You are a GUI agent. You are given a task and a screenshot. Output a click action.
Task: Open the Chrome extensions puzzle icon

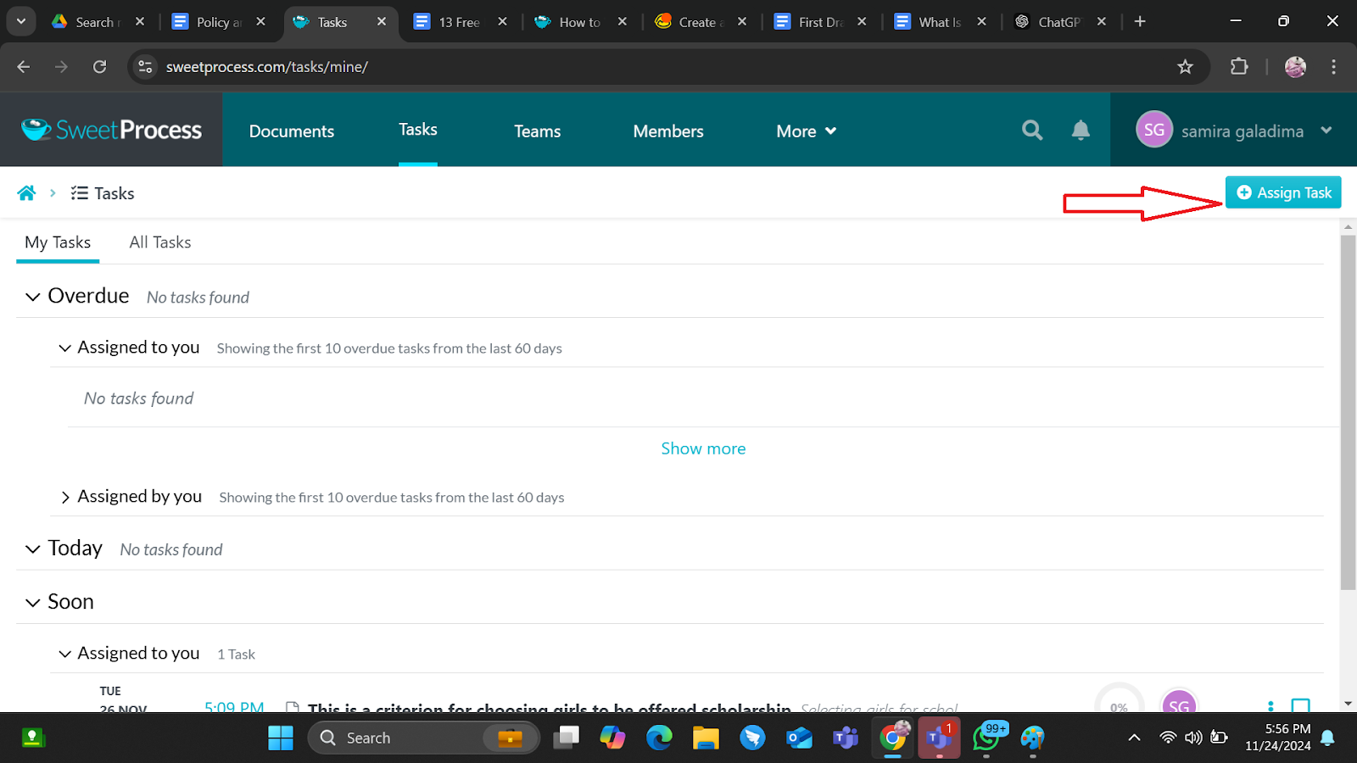pos(1239,67)
